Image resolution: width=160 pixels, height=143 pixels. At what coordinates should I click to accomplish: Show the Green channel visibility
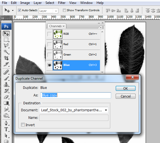50,55
